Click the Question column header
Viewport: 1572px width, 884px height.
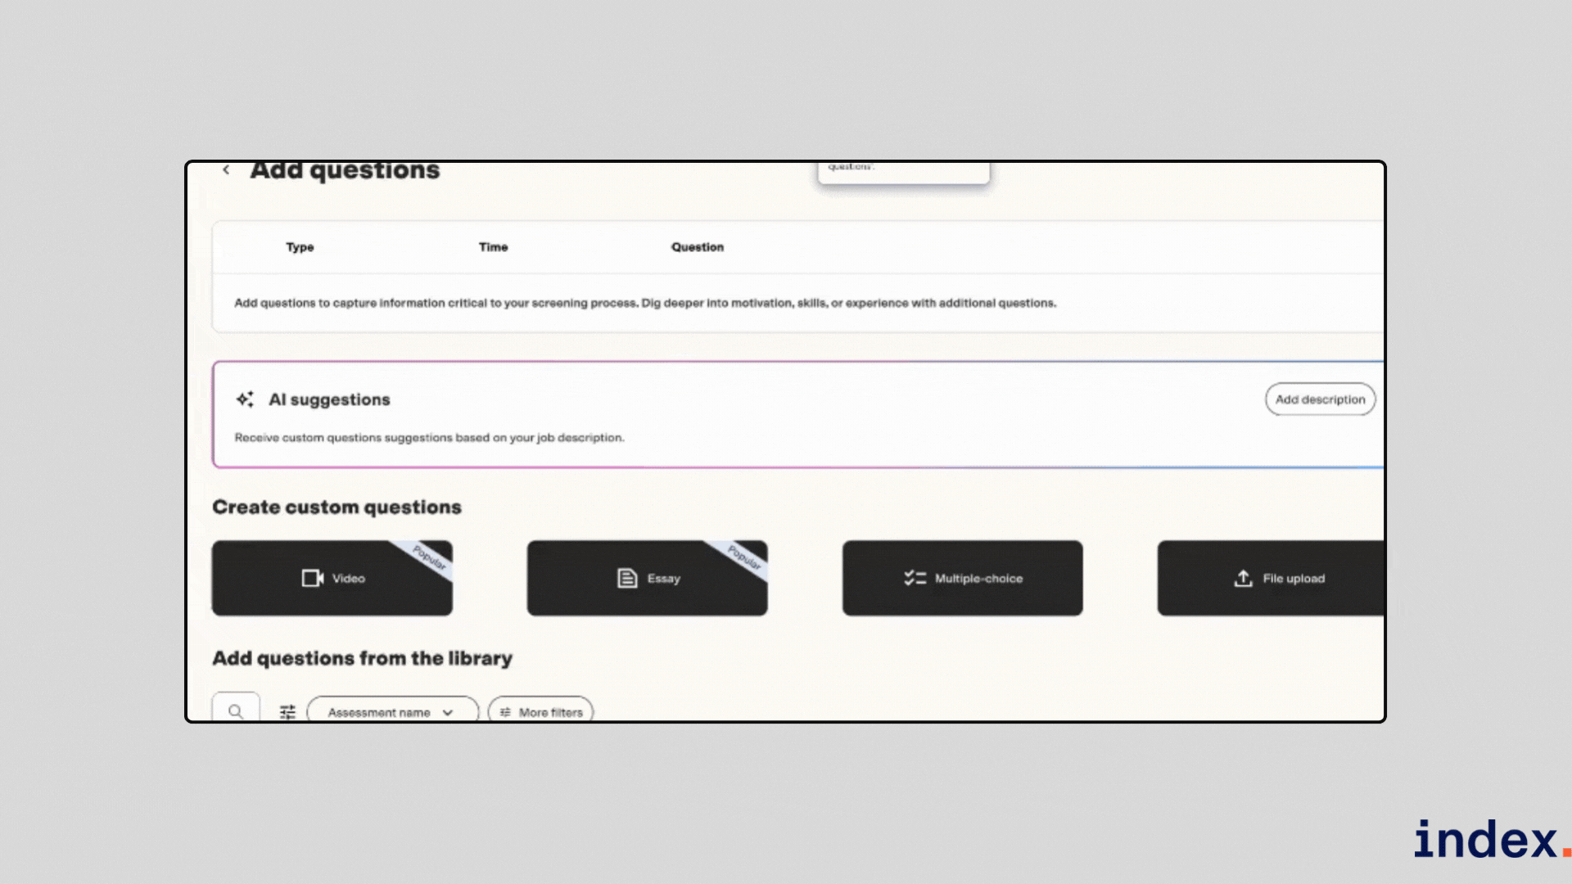697,247
